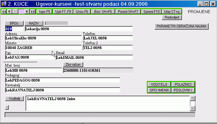Click Unos F6 entry button
The image size is (217, 124).
coord(82,12)
